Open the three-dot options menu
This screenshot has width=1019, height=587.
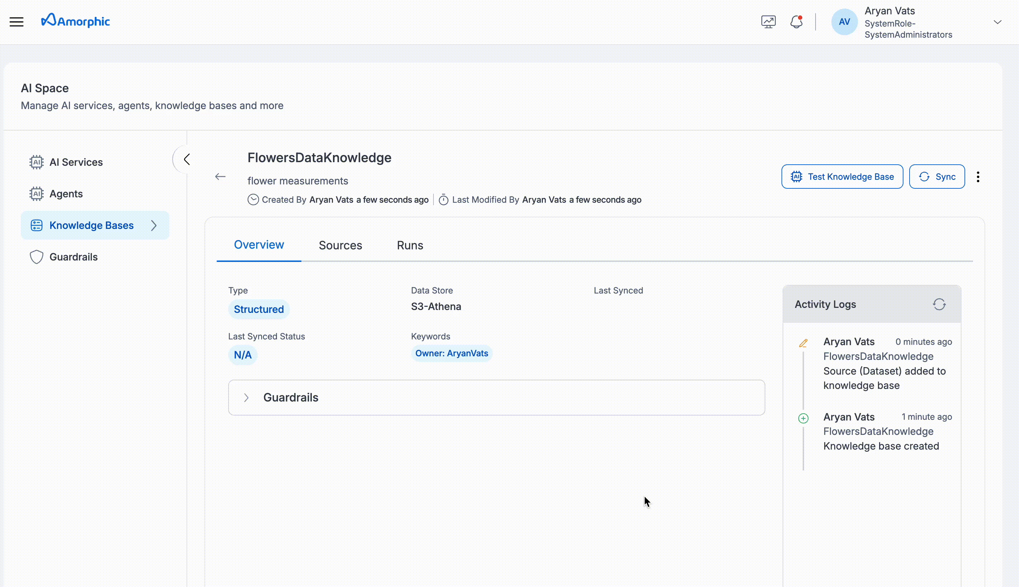(x=978, y=177)
